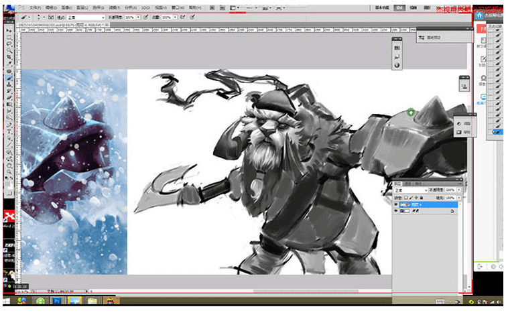Select the Clone Stamp tool
506x321 pixels.
(9, 84)
